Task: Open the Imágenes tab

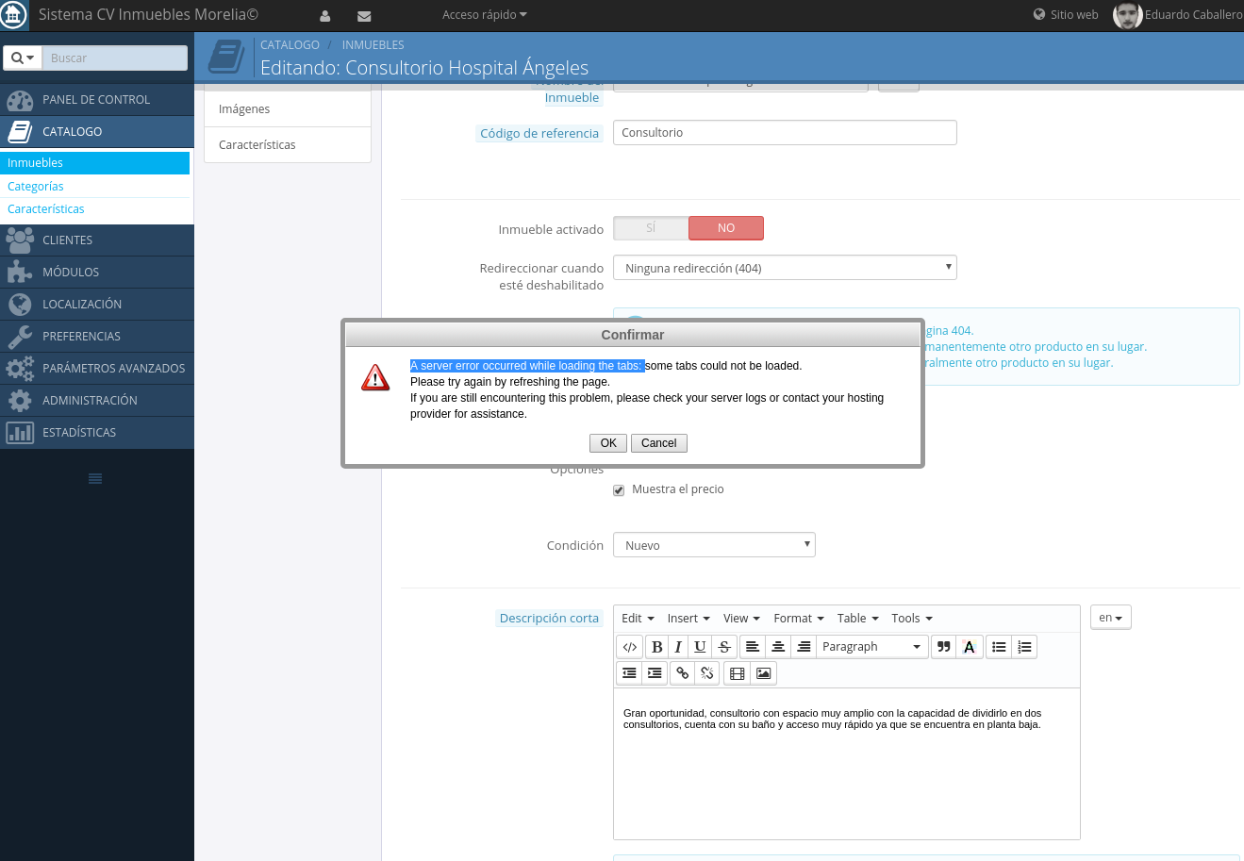Action: click(x=288, y=109)
